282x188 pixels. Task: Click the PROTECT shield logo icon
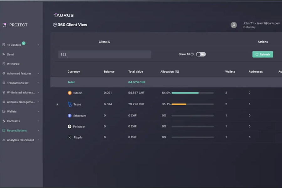pos(4,25)
